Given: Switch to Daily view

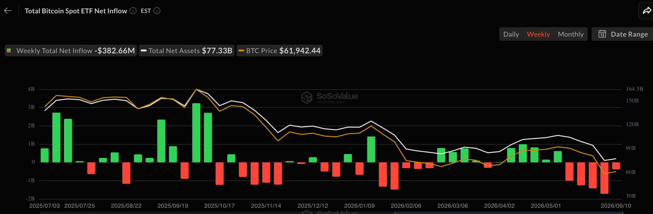Looking at the screenshot, I should (x=511, y=34).
